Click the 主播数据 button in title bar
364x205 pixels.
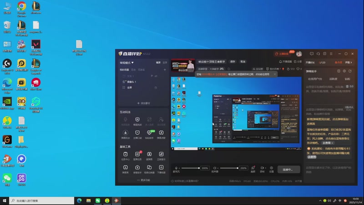tap(282, 54)
